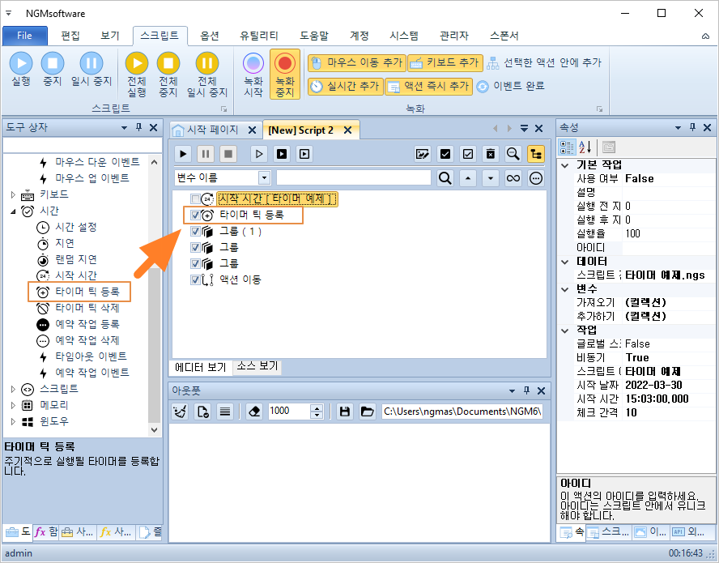The height and width of the screenshot is (563, 719).
Task: Select 예약 작업 등록 toolbox item
Action: [x=87, y=324]
